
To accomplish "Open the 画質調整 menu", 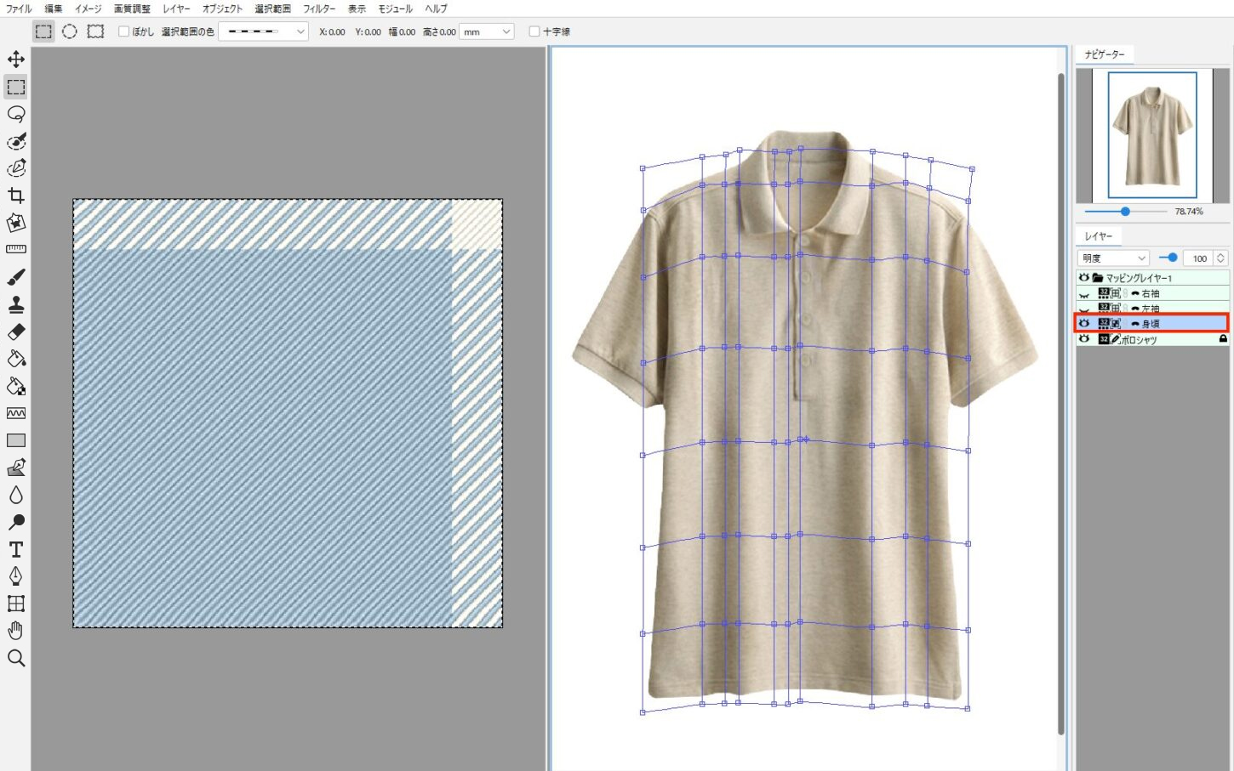I will point(132,9).
